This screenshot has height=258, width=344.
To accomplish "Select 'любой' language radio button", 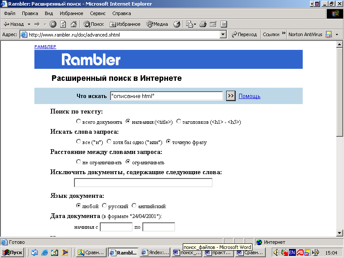I will [x=78, y=206].
